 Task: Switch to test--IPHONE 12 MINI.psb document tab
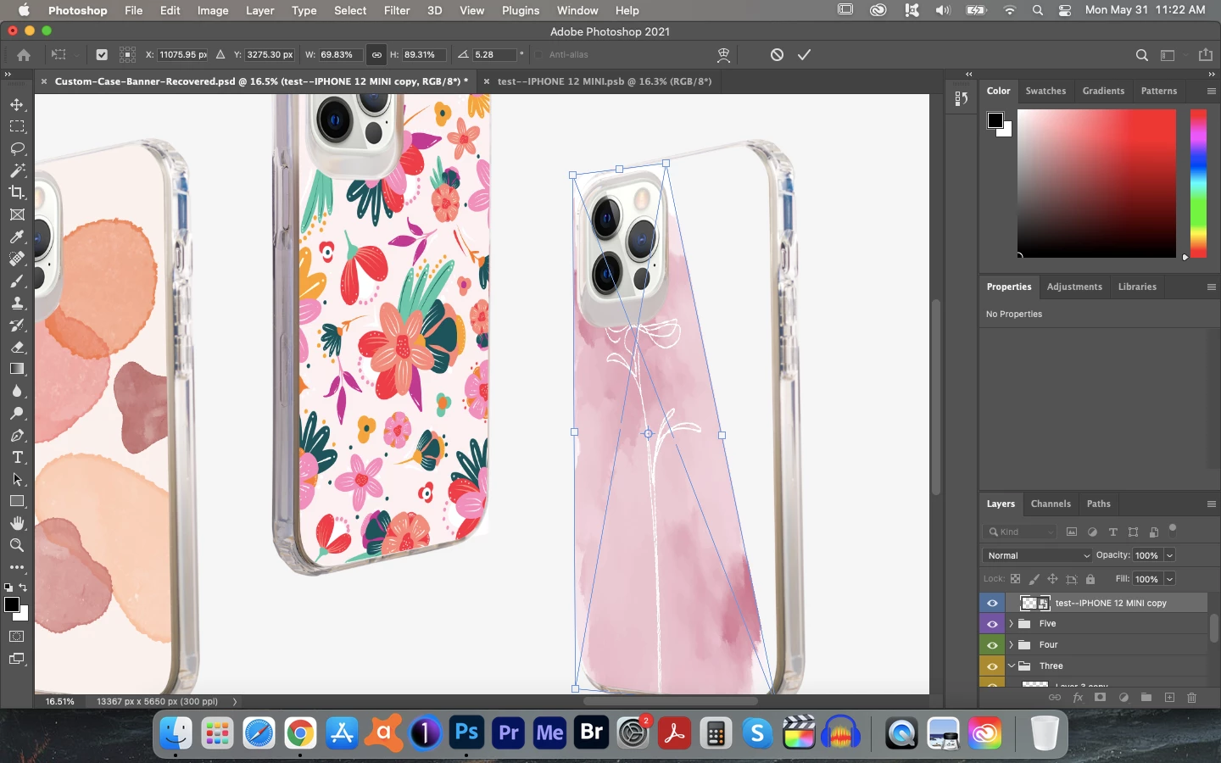coord(605,81)
